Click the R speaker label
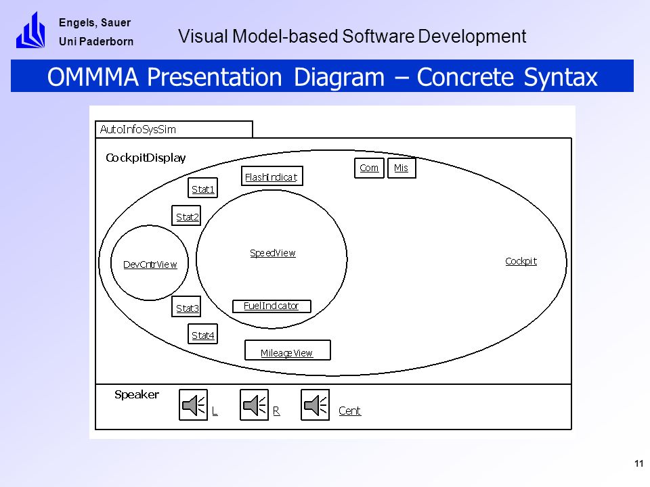The height and width of the screenshot is (487, 650). (276, 411)
